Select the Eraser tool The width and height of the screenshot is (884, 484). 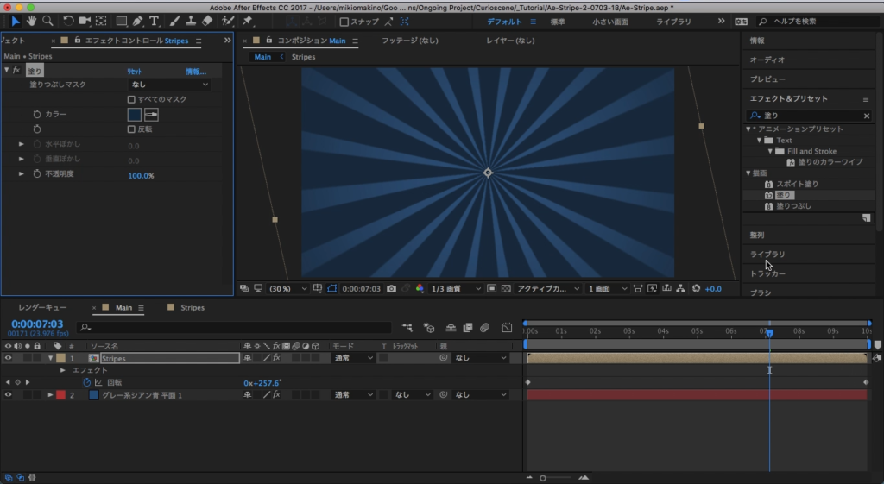pos(206,21)
